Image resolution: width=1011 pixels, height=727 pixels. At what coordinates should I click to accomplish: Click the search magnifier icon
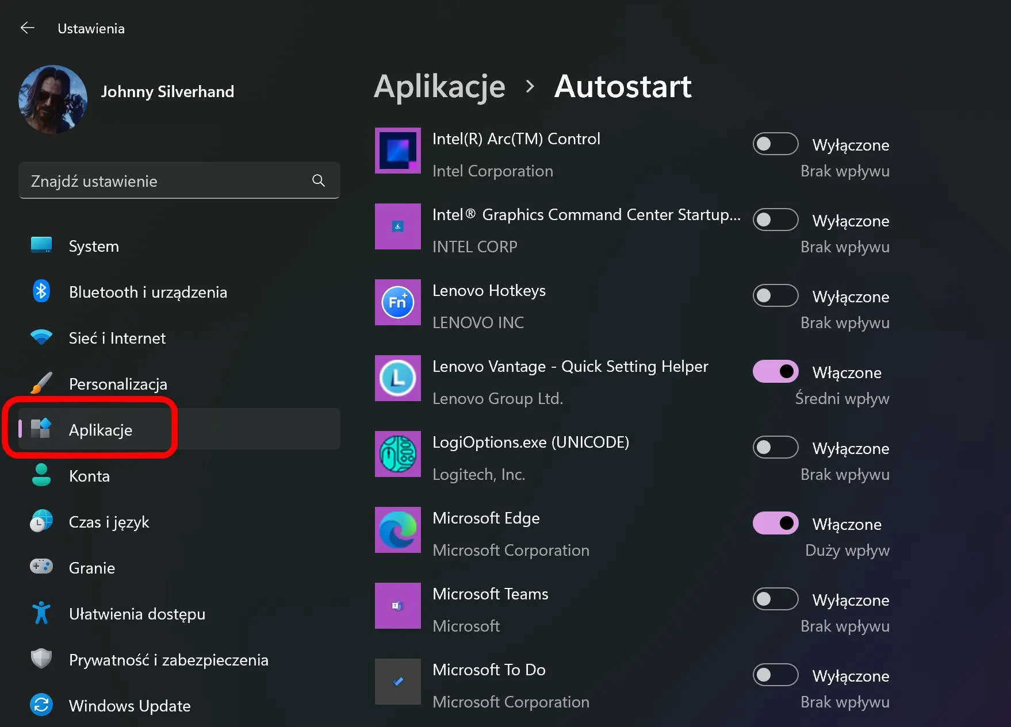(319, 180)
